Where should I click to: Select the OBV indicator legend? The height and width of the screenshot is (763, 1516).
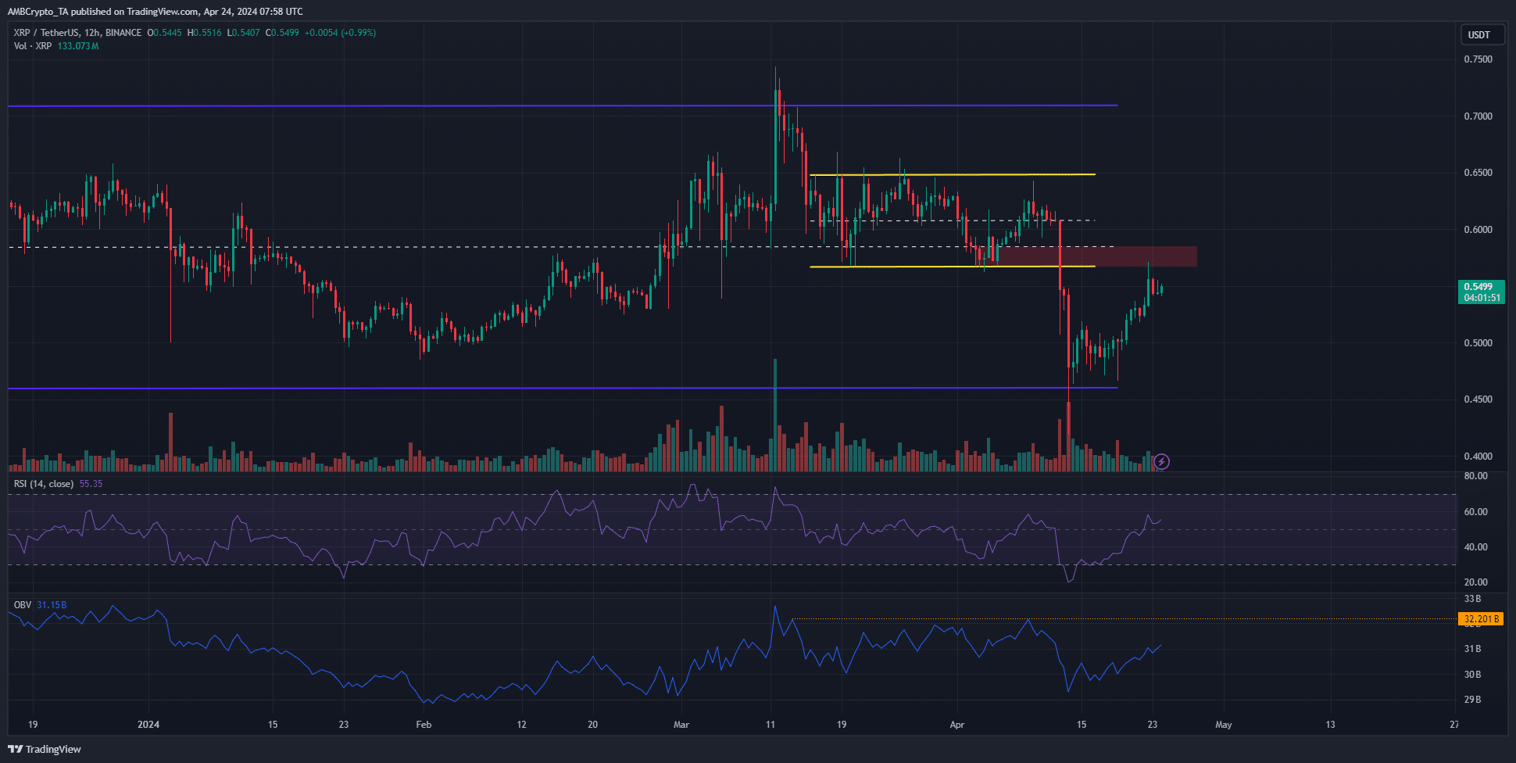tap(23, 605)
